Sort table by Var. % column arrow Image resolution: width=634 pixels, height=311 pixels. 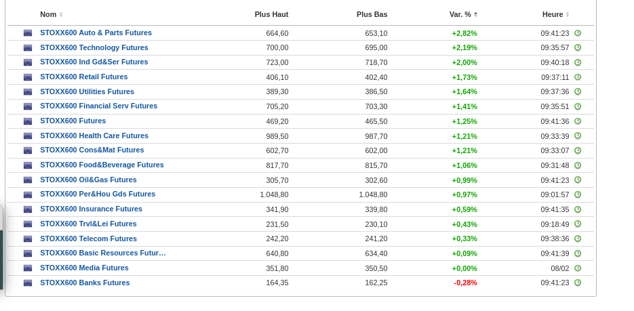[x=475, y=15]
